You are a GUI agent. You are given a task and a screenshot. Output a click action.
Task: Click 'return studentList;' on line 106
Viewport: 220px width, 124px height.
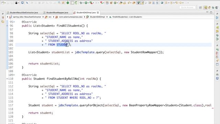(x=44, y=63)
